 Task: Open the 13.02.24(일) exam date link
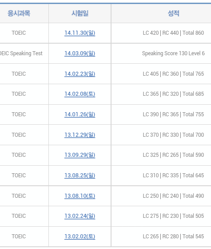click(x=80, y=216)
